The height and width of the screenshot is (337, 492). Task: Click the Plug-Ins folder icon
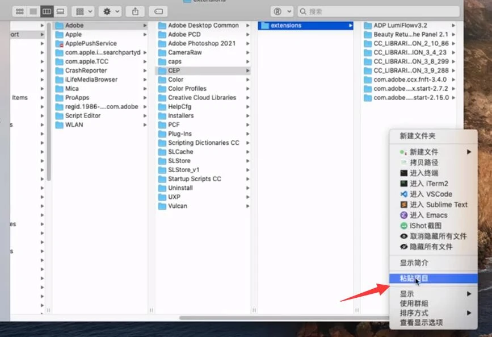pyautogui.click(x=162, y=134)
